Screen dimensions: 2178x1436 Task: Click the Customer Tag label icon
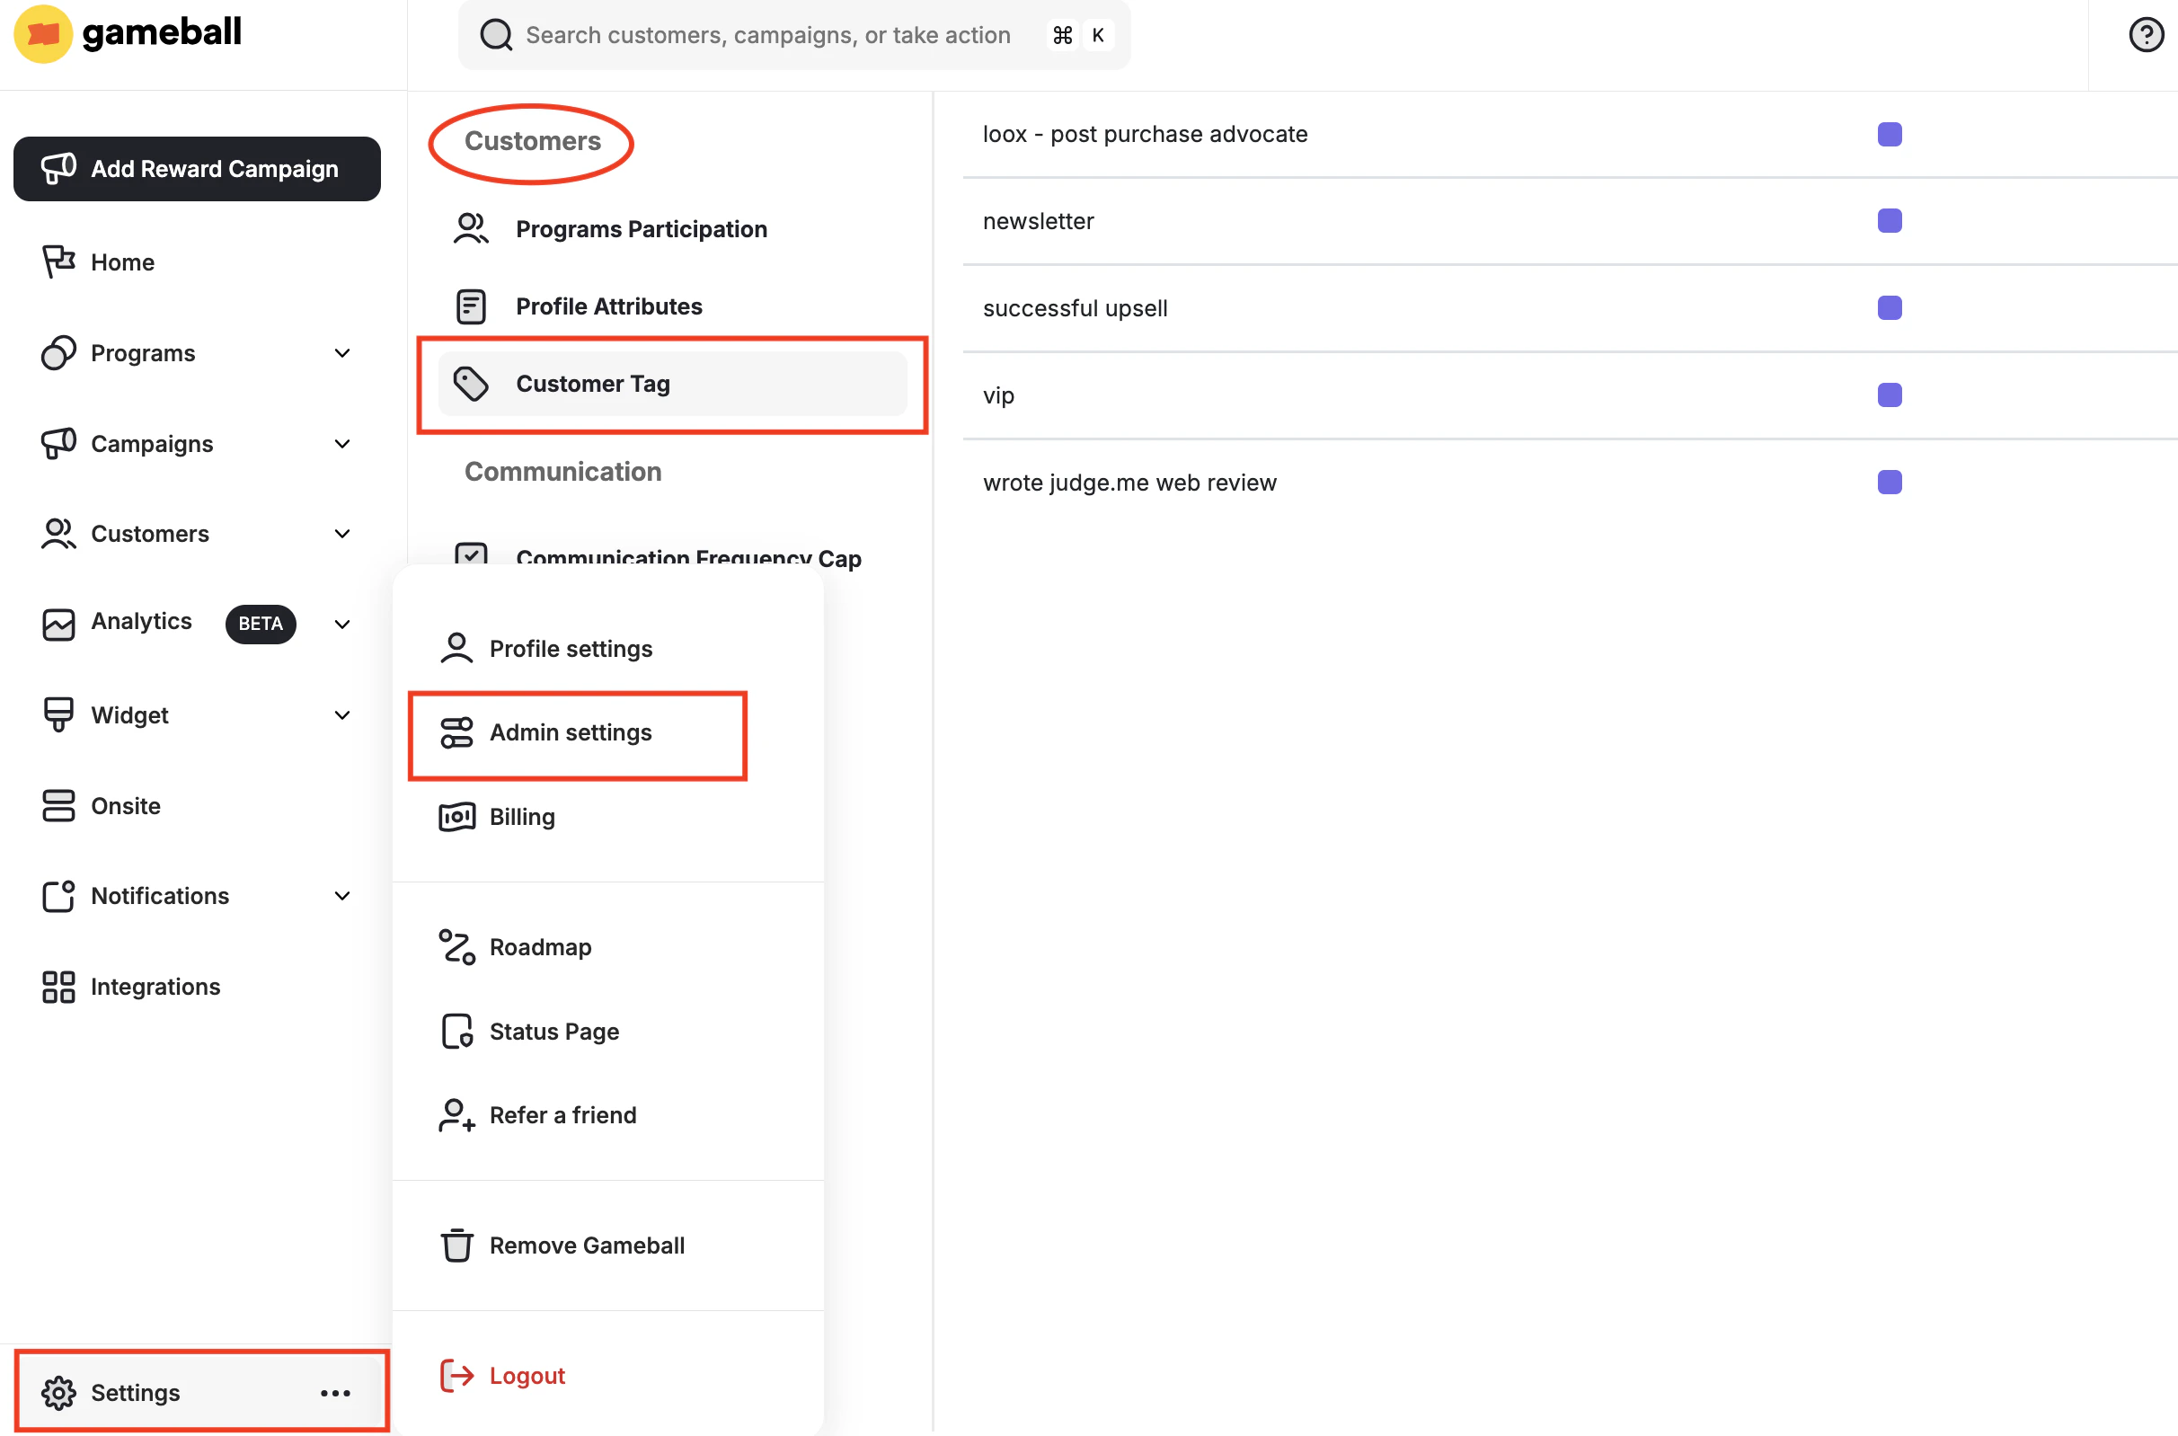[x=472, y=384]
